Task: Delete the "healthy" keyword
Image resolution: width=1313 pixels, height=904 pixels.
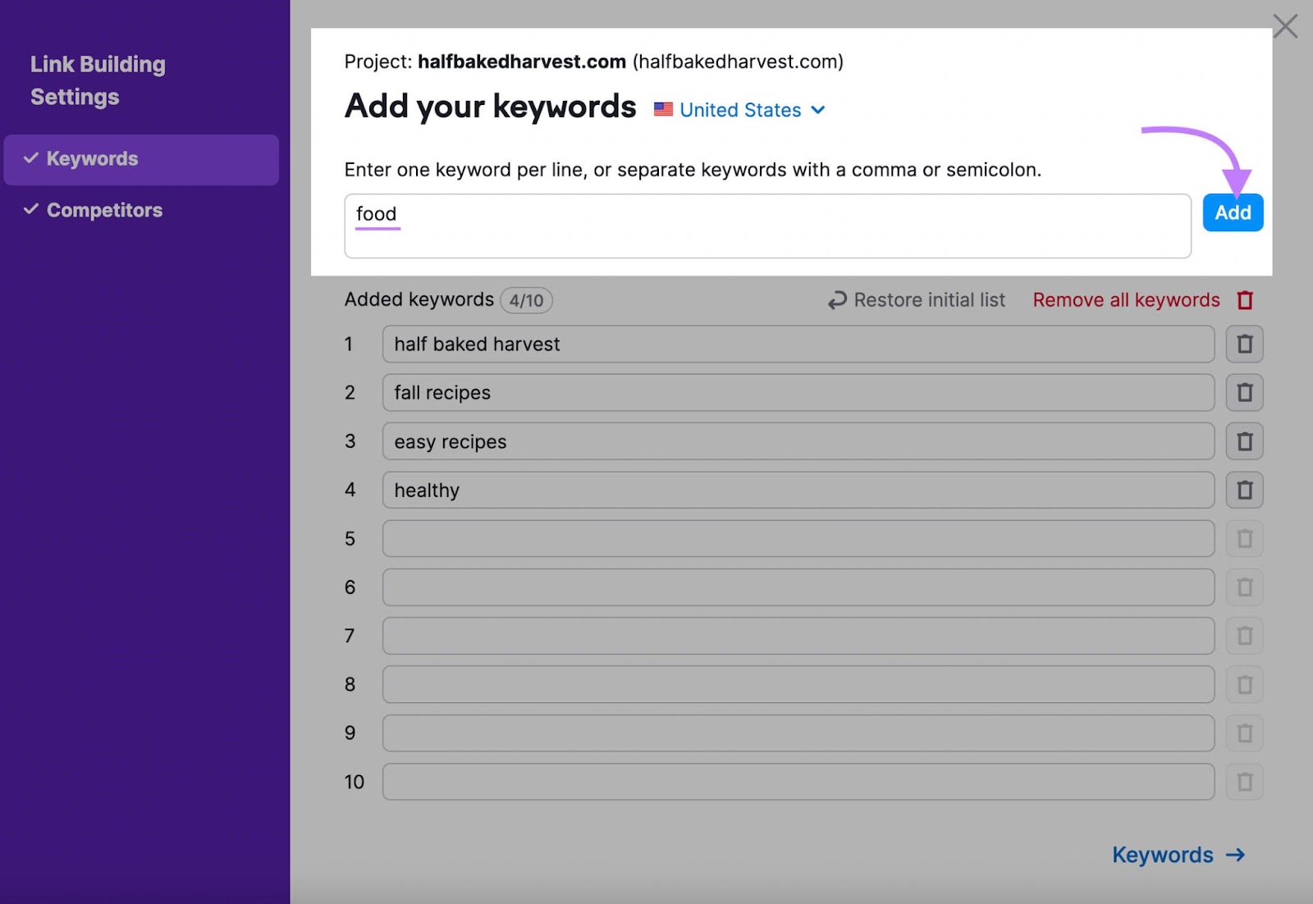Action: pos(1244,490)
